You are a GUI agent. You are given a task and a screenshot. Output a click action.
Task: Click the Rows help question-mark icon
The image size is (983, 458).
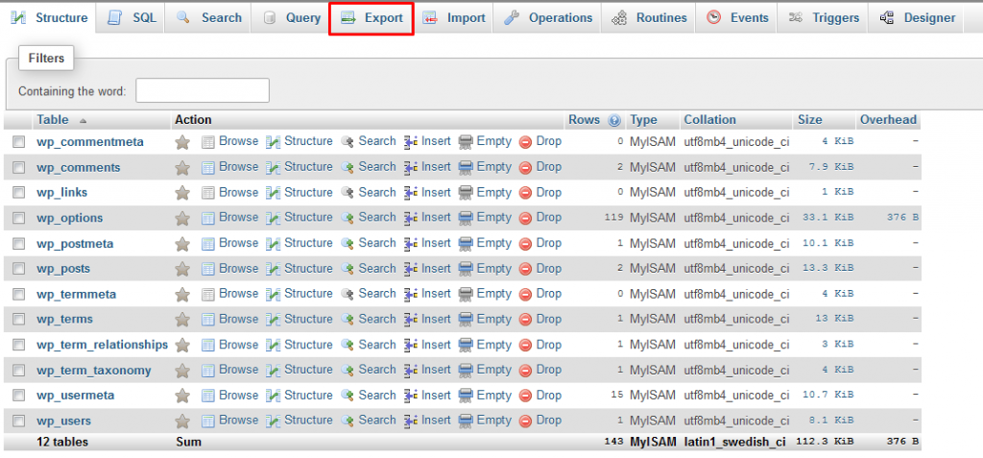pyautogui.click(x=614, y=120)
